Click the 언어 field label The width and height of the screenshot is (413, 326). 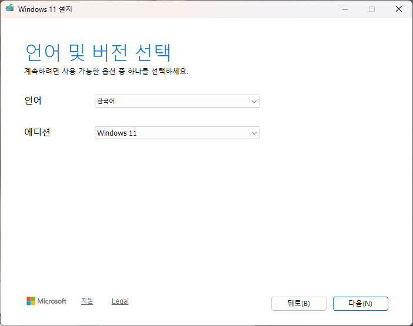[x=33, y=100]
